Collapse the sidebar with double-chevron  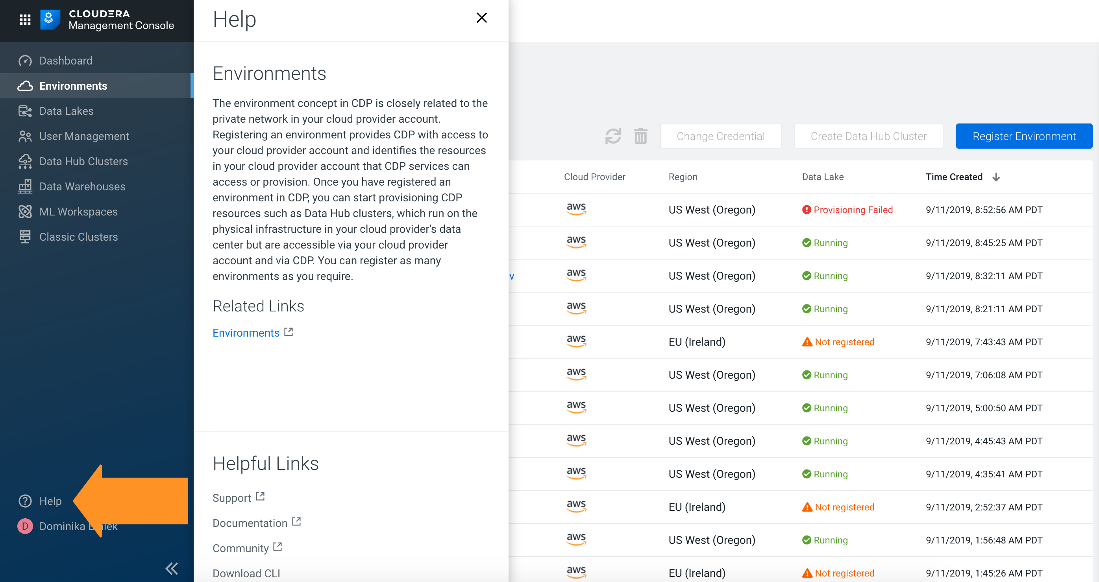[172, 568]
